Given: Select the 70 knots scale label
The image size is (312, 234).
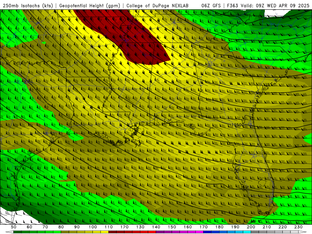Looking at the screenshot, I should point(45,227).
